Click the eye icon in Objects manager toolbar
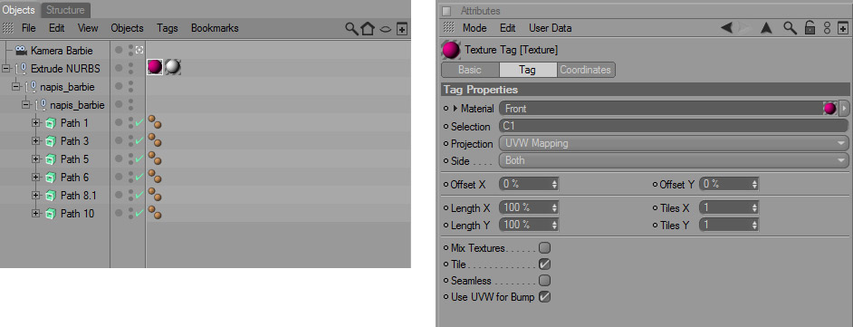 385,29
